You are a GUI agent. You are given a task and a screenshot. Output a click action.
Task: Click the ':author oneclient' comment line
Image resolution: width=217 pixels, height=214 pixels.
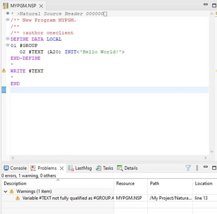(x=42, y=33)
